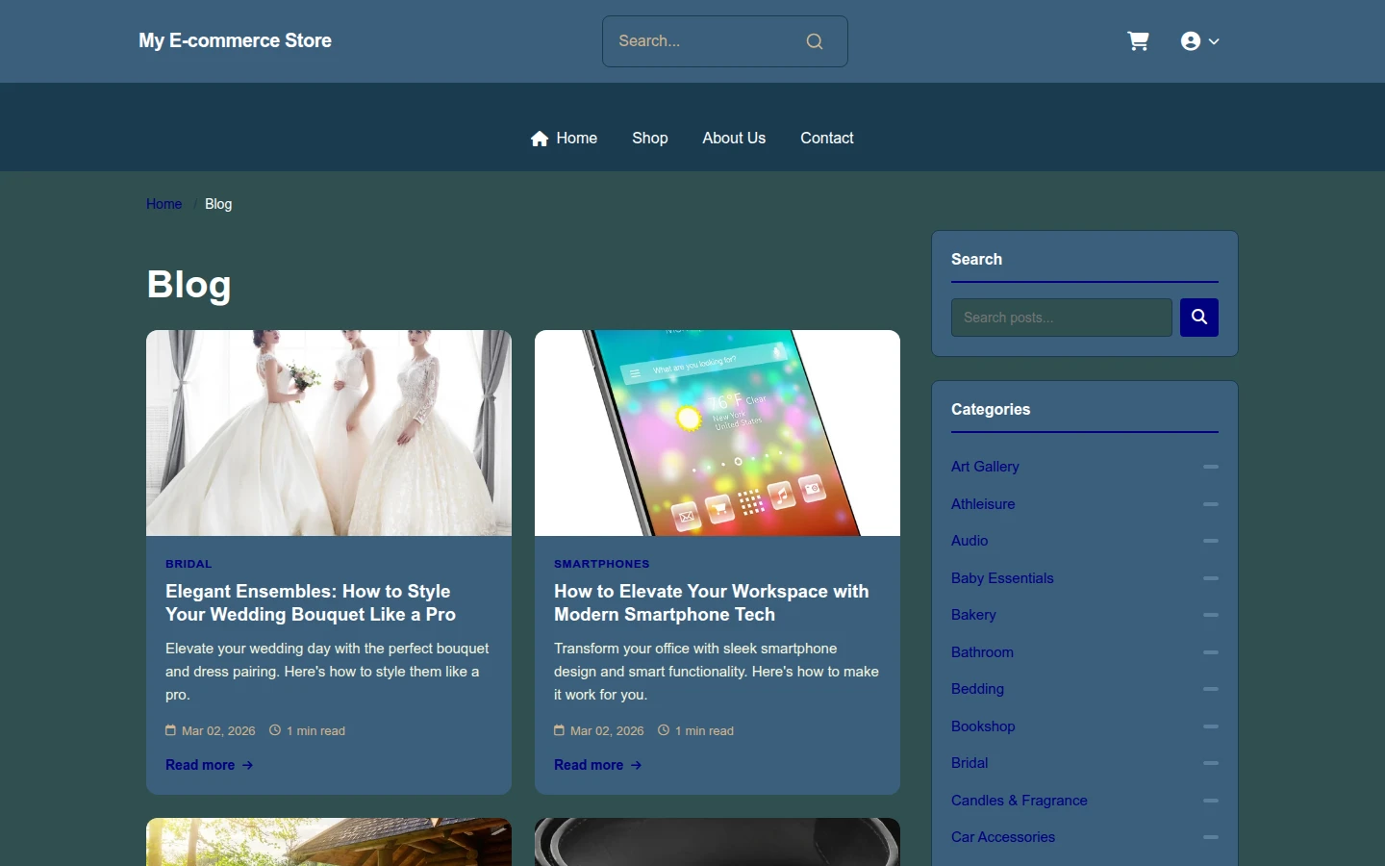Toggle the Baby Essentials expander

[x=1211, y=578]
